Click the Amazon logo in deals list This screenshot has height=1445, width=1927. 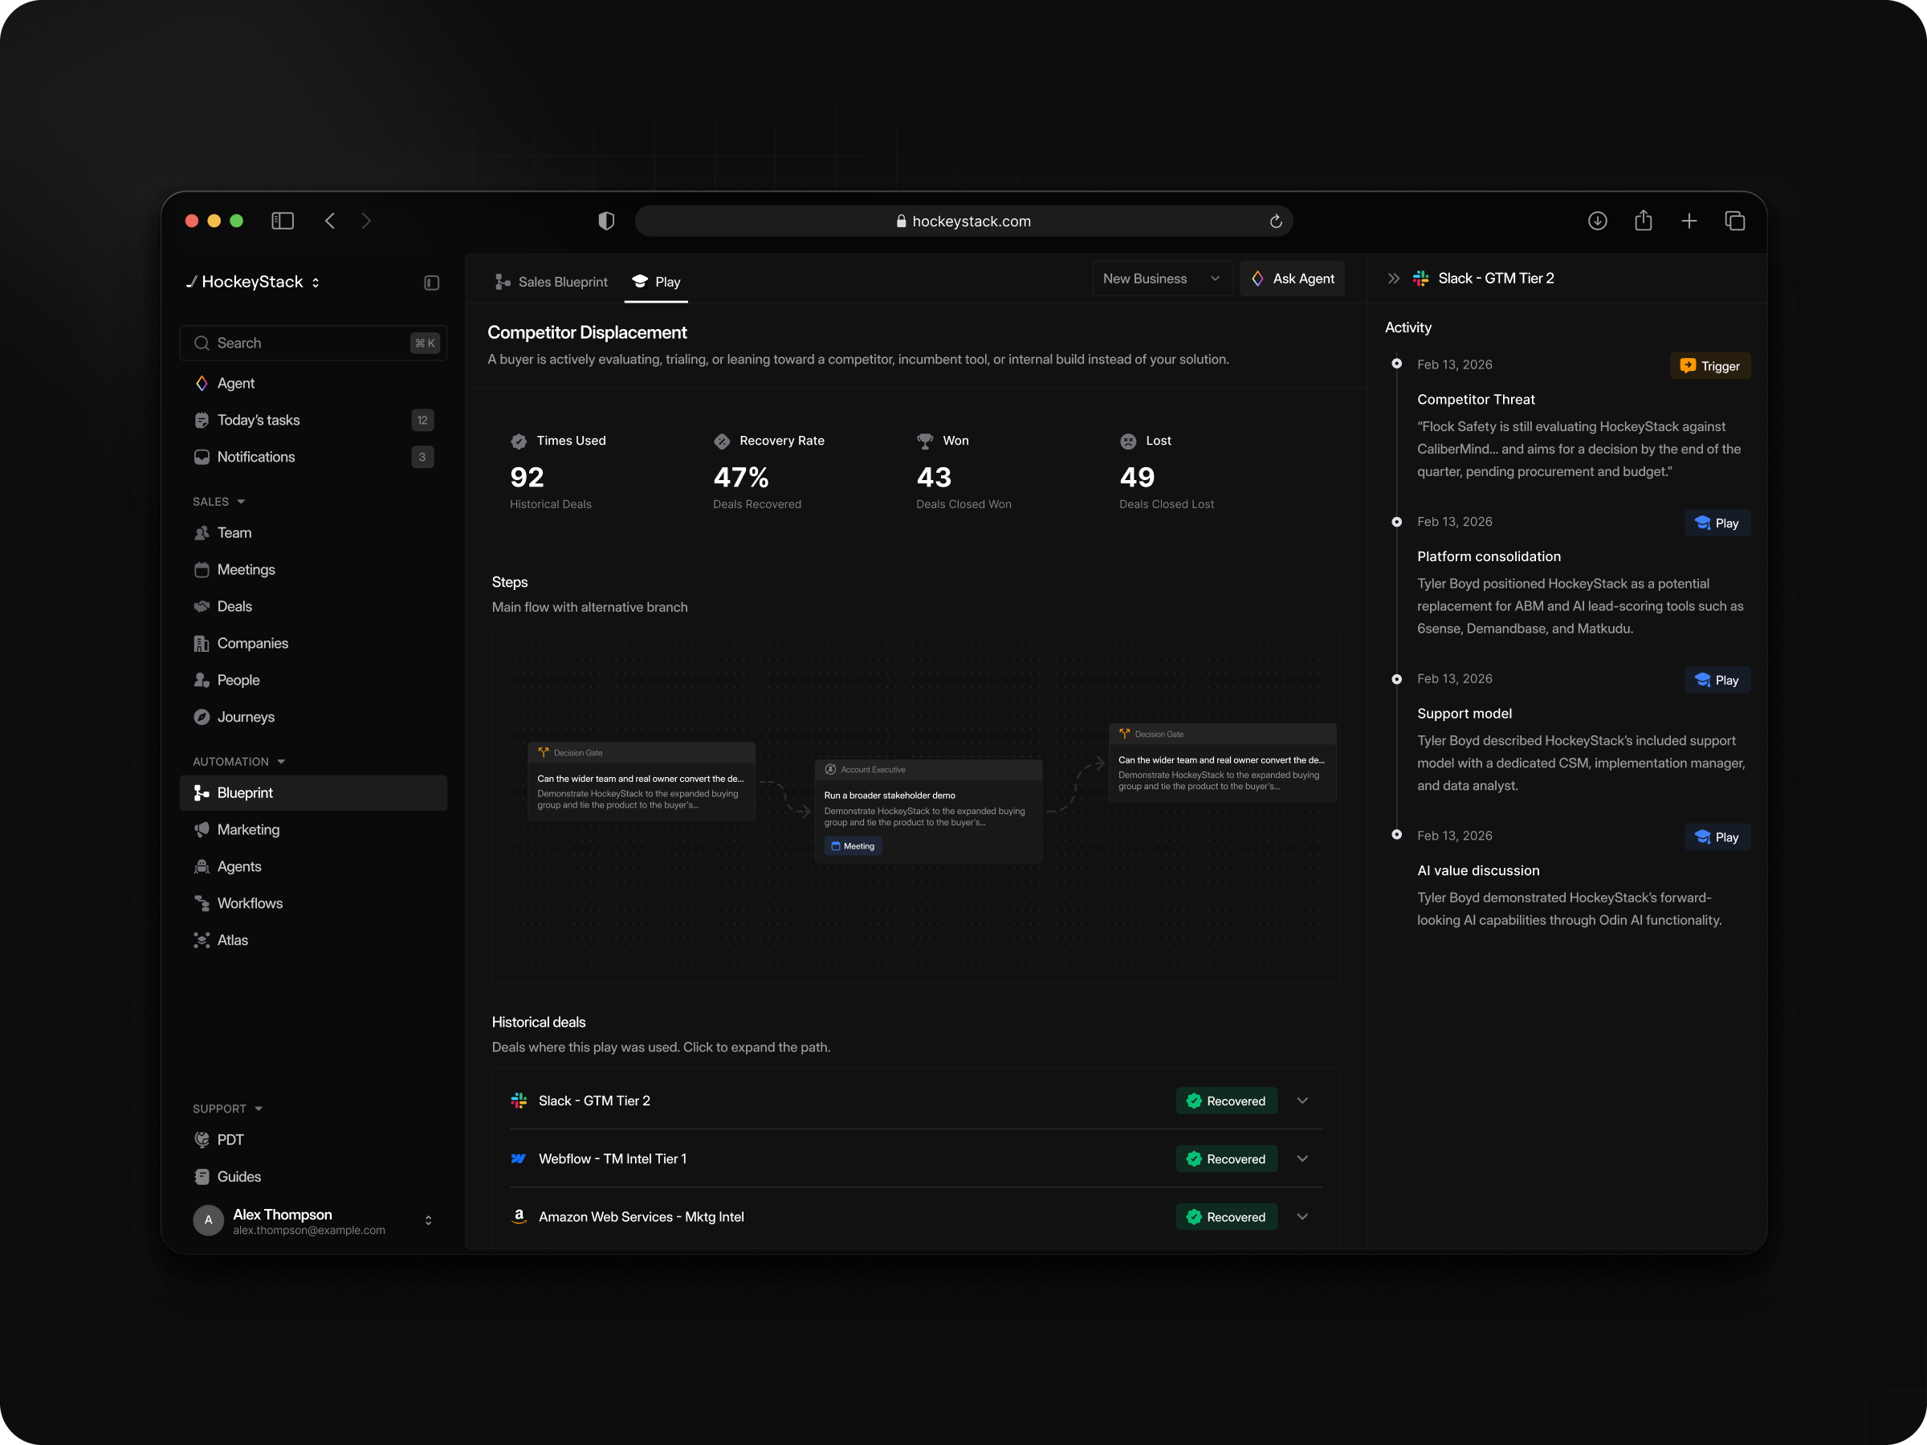(x=519, y=1217)
